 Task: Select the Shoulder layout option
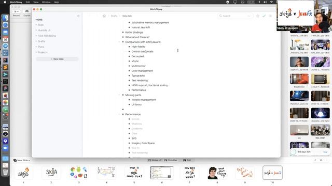[x=171, y=160]
